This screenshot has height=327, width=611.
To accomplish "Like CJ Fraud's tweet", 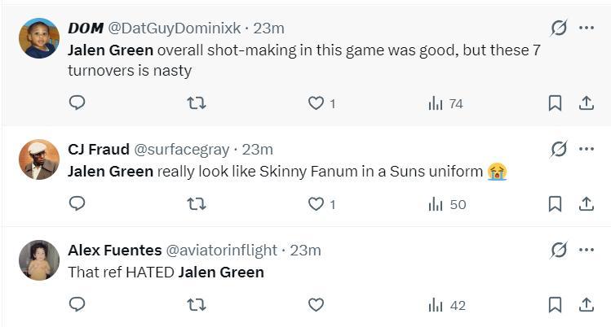I will click(316, 204).
